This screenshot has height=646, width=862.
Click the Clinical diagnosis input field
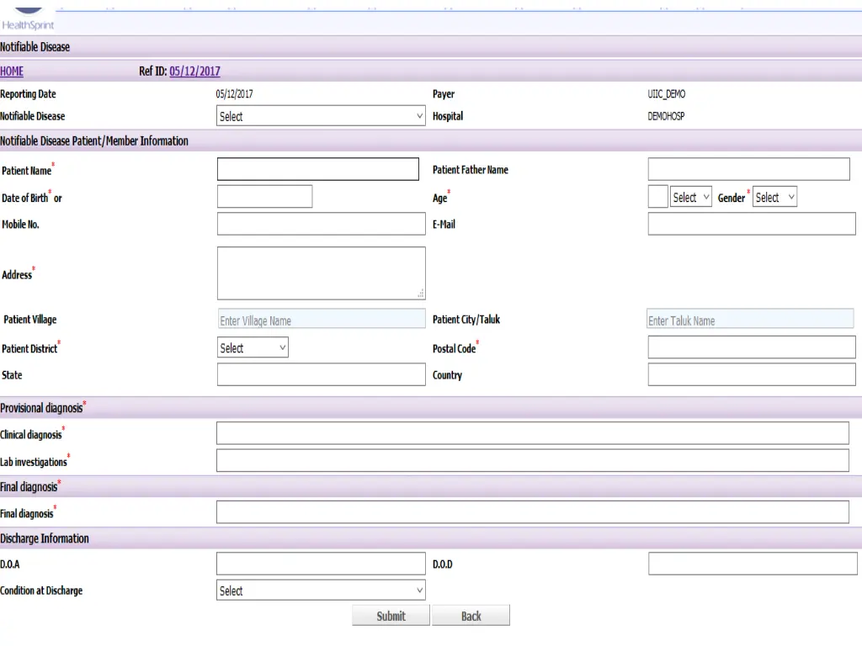tap(533, 433)
